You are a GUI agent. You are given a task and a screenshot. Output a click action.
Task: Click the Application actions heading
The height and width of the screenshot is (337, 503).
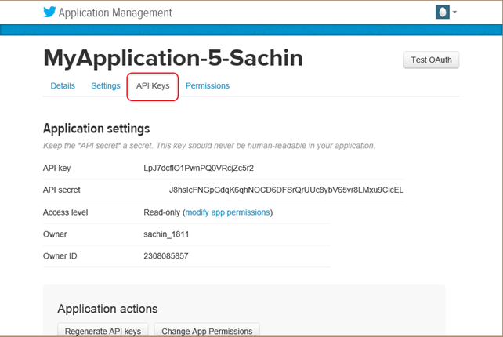point(107,309)
